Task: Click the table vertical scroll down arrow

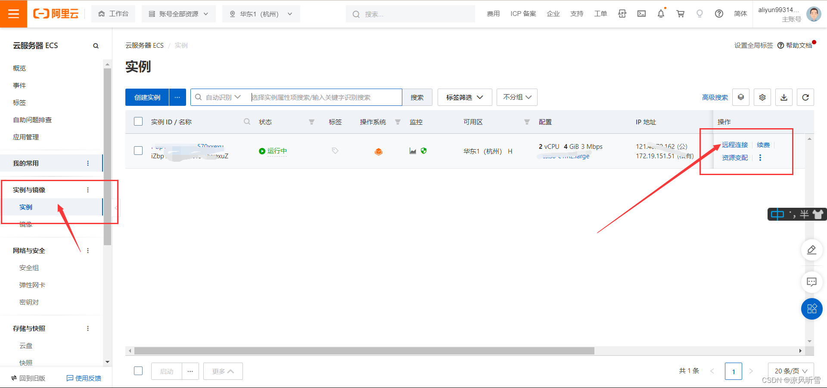Action: 810,341
